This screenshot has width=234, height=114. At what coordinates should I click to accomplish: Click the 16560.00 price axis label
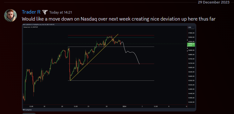(191, 80)
